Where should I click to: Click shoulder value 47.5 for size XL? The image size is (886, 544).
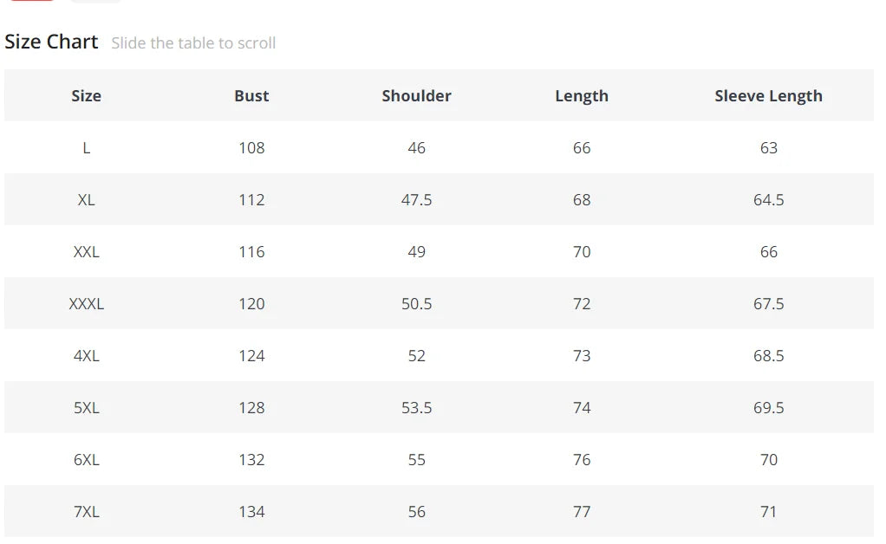click(x=416, y=200)
